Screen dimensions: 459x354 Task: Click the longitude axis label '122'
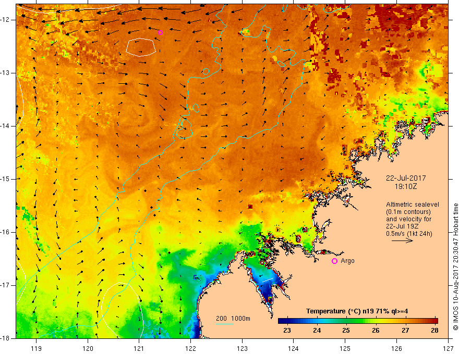(x=190, y=348)
